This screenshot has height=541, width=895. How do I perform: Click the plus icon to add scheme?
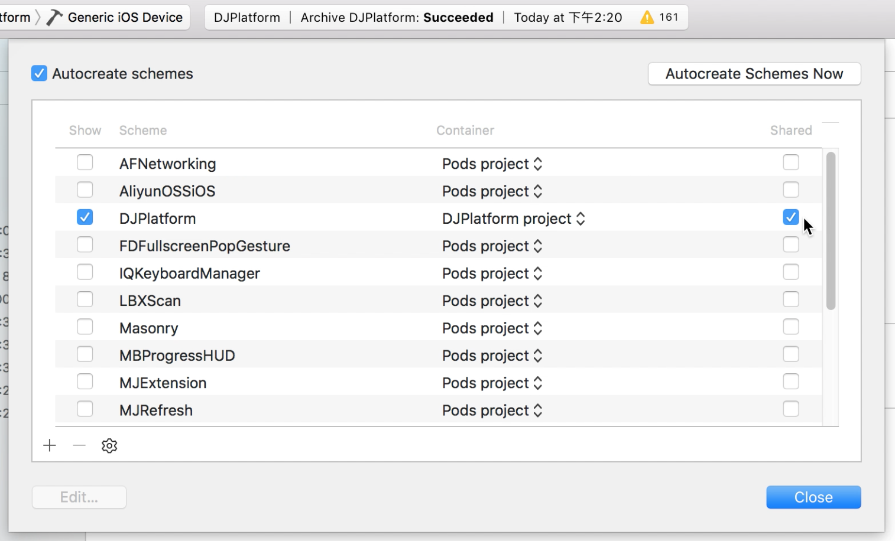click(x=50, y=445)
